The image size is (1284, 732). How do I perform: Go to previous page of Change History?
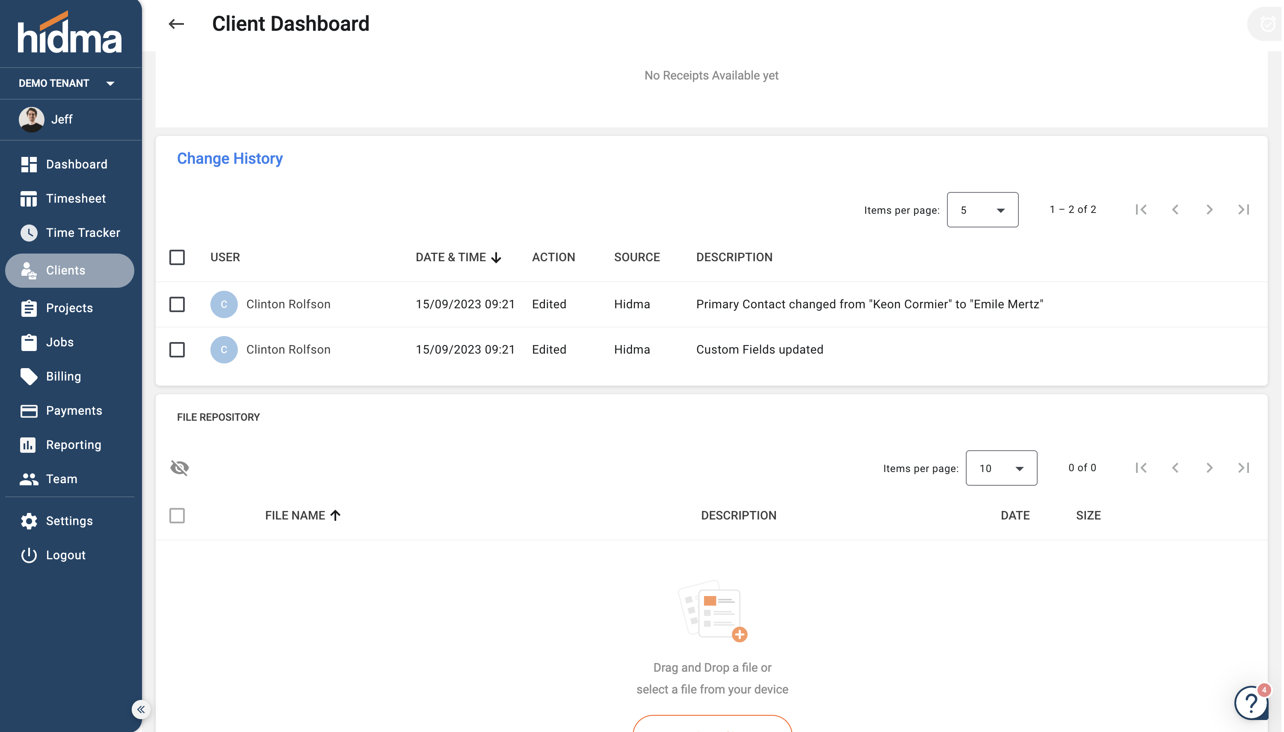coord(1175,210)
